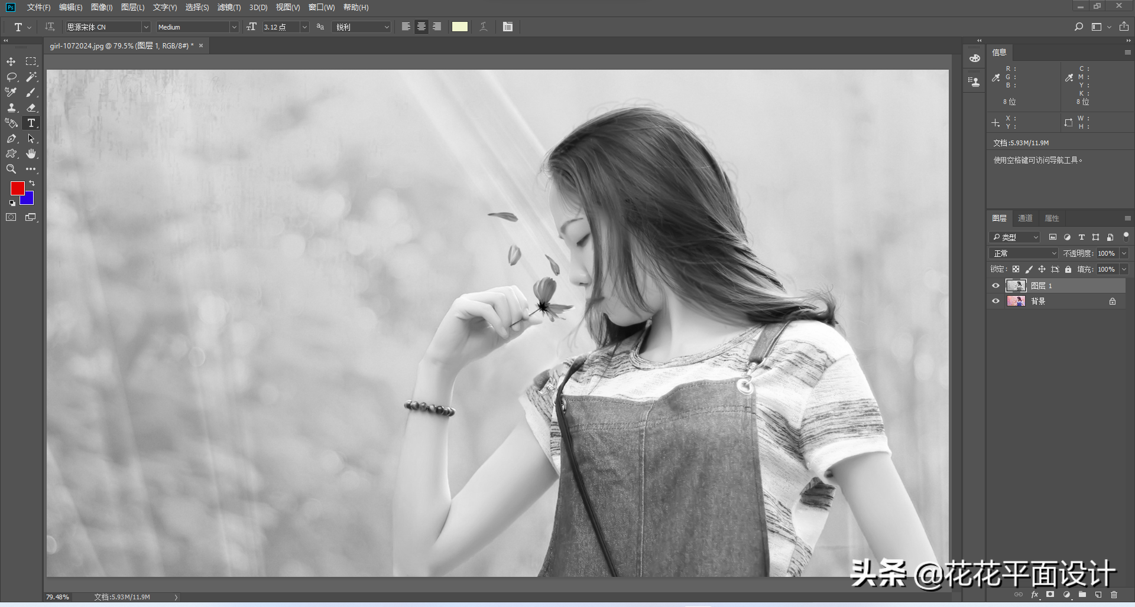Click the share icon at top right
This screenshot has width=1135, height=607.
(1124, 27)
